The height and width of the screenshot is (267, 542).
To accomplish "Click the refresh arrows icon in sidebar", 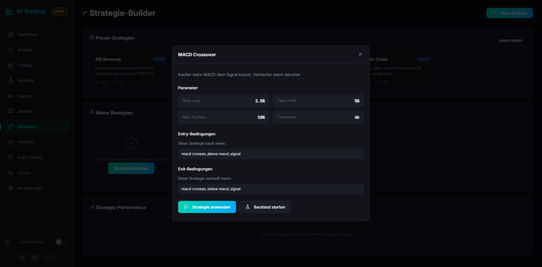I will coord(35,257).
